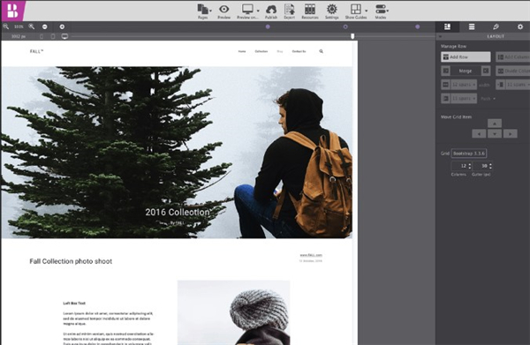The image size is (530, 345).
Task: Click the Divide Column button
Action: (x=513, y=71)
